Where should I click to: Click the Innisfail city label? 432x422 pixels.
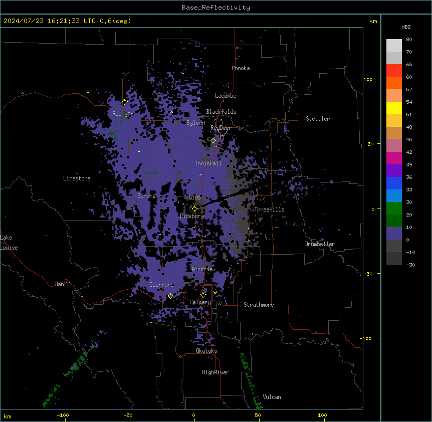208,163
